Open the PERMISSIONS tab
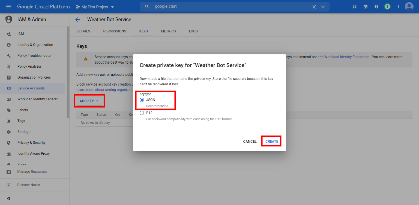The height and width of the screenshot is (205, 419). (115, 31)
